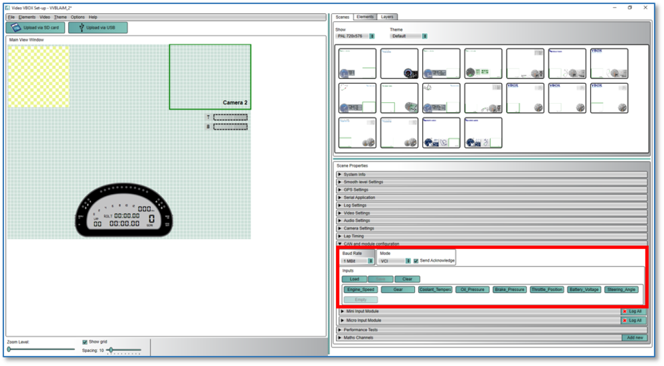This screenshot has width=664, height=366.
Task: Toggle the Show grid checkbox
Action: 85,342
